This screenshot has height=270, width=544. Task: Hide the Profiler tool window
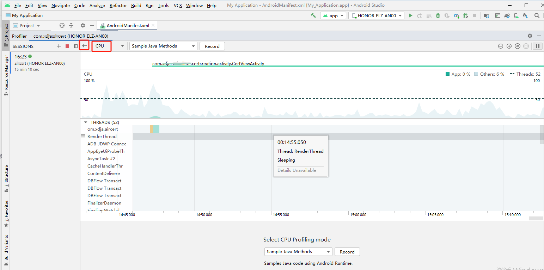539,36
